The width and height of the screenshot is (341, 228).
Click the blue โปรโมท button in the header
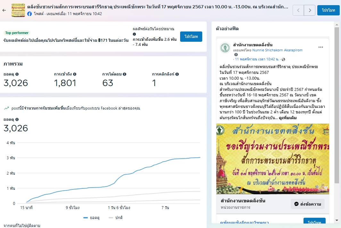[x=328, y=10]
